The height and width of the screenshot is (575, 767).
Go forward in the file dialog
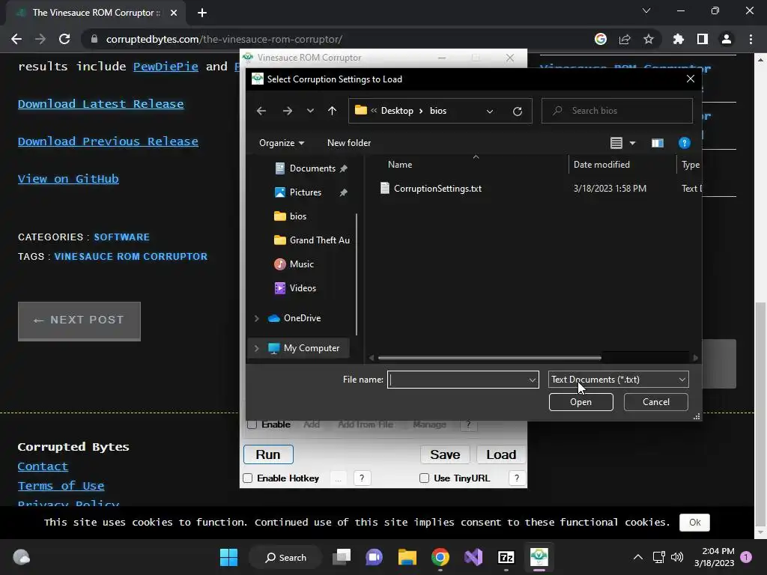click(287, 111)
